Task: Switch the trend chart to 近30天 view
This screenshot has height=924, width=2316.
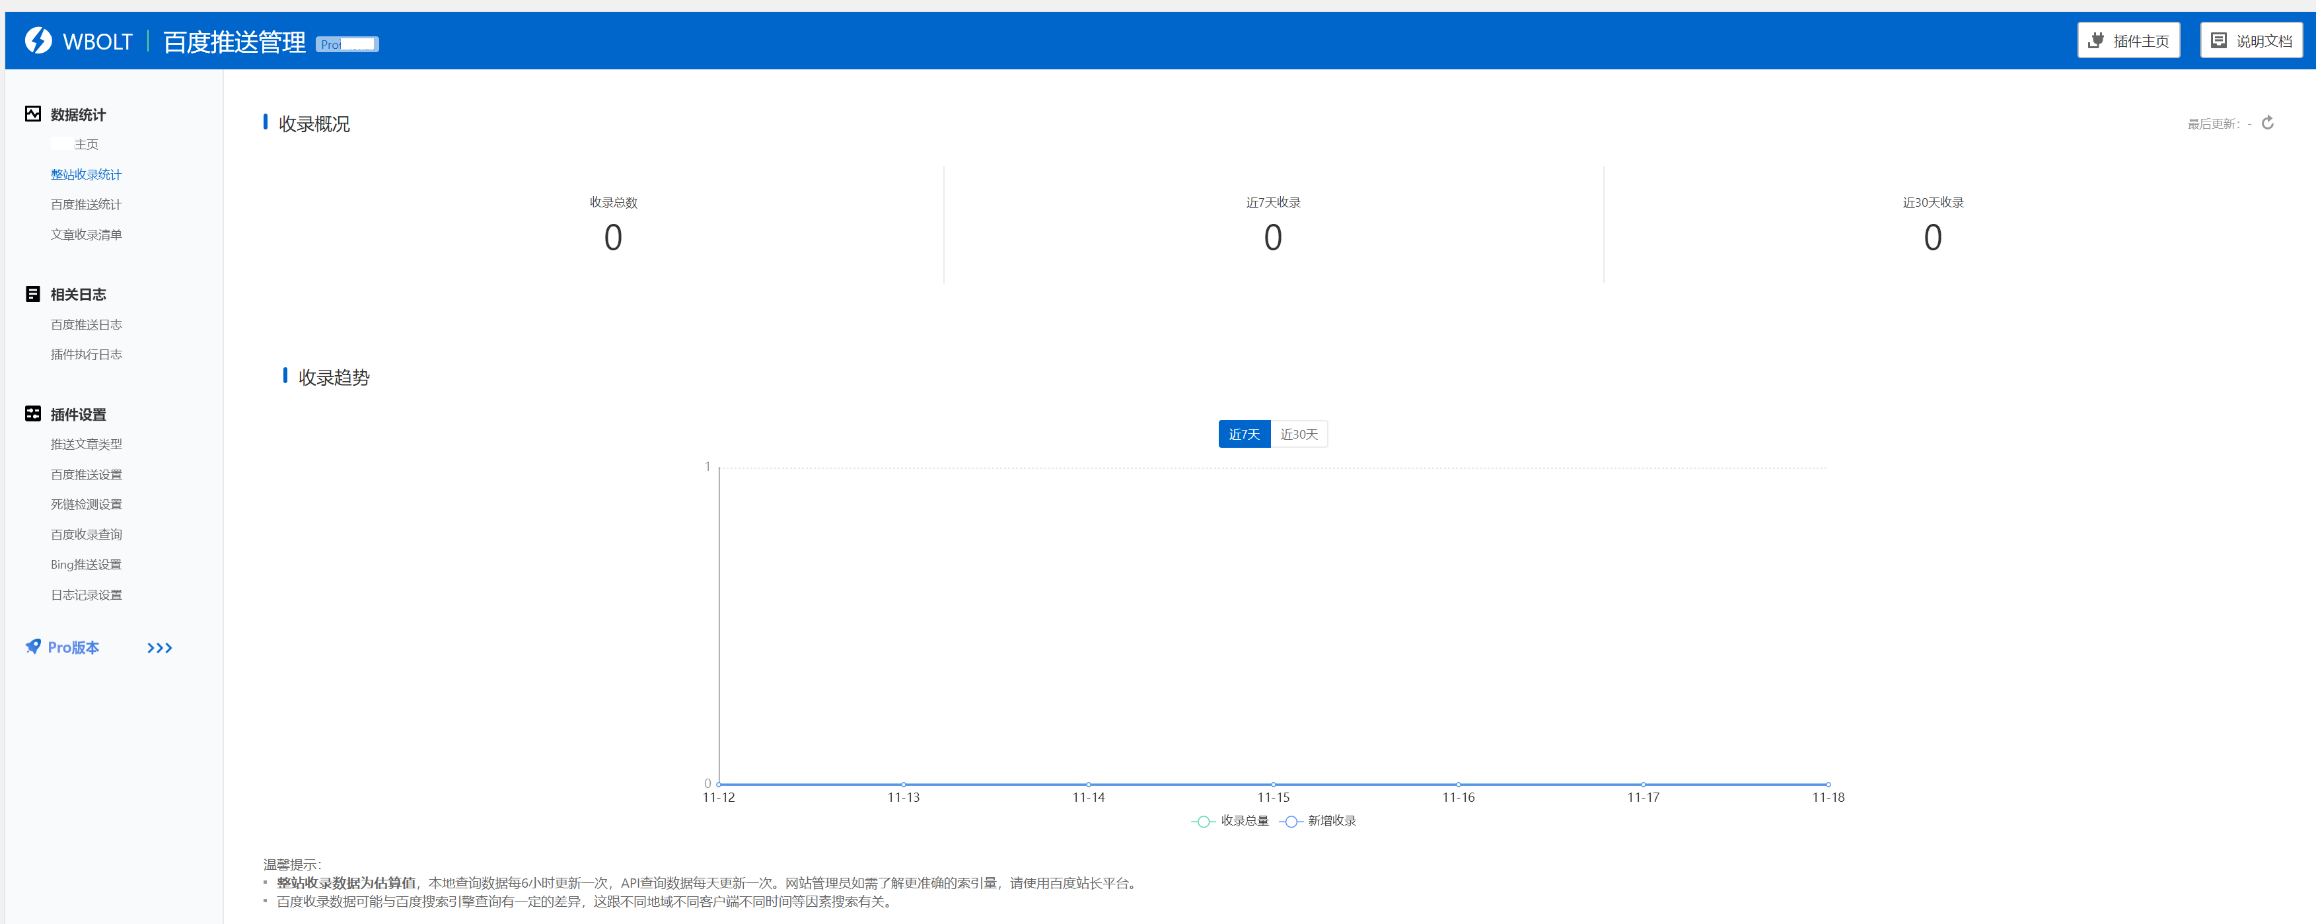Action: pyautogui.click(x=1298, y=433)
